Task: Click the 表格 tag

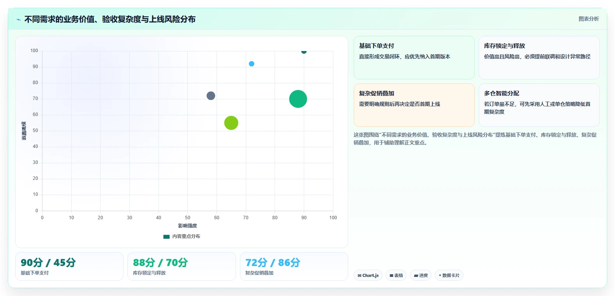Action: [x=396, y=275]
